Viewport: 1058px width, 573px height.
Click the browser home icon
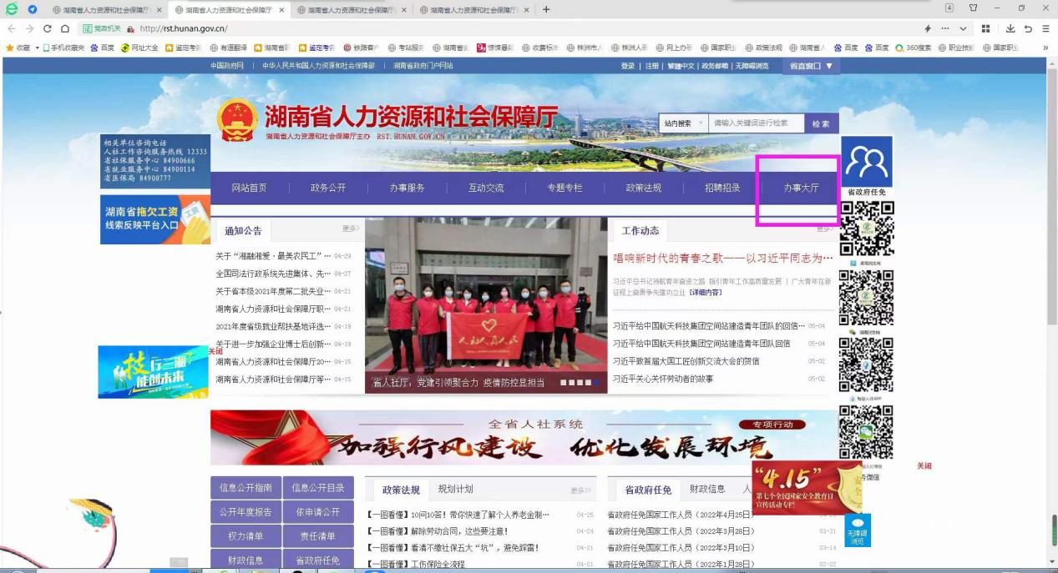point(65,28)
